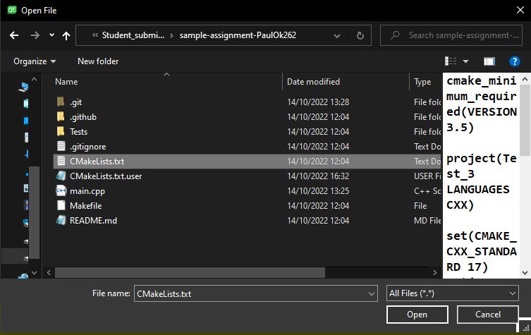This screenshot has width=531, height=335.
Task: Go back to previous folder
Action: tap(14, 35)
